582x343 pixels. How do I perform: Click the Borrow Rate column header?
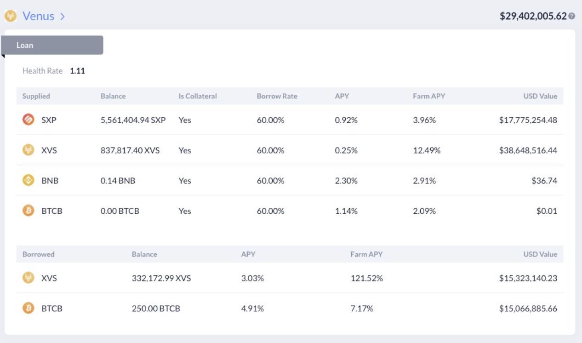coord(277,96)
